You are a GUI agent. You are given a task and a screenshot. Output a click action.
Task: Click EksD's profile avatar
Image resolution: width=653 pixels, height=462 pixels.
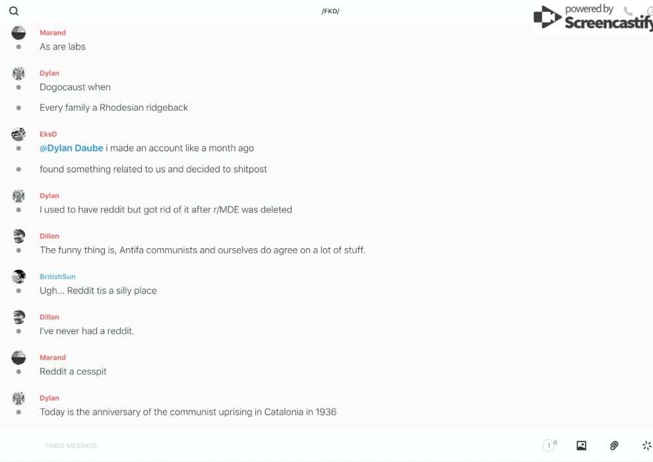pos(18,134)
